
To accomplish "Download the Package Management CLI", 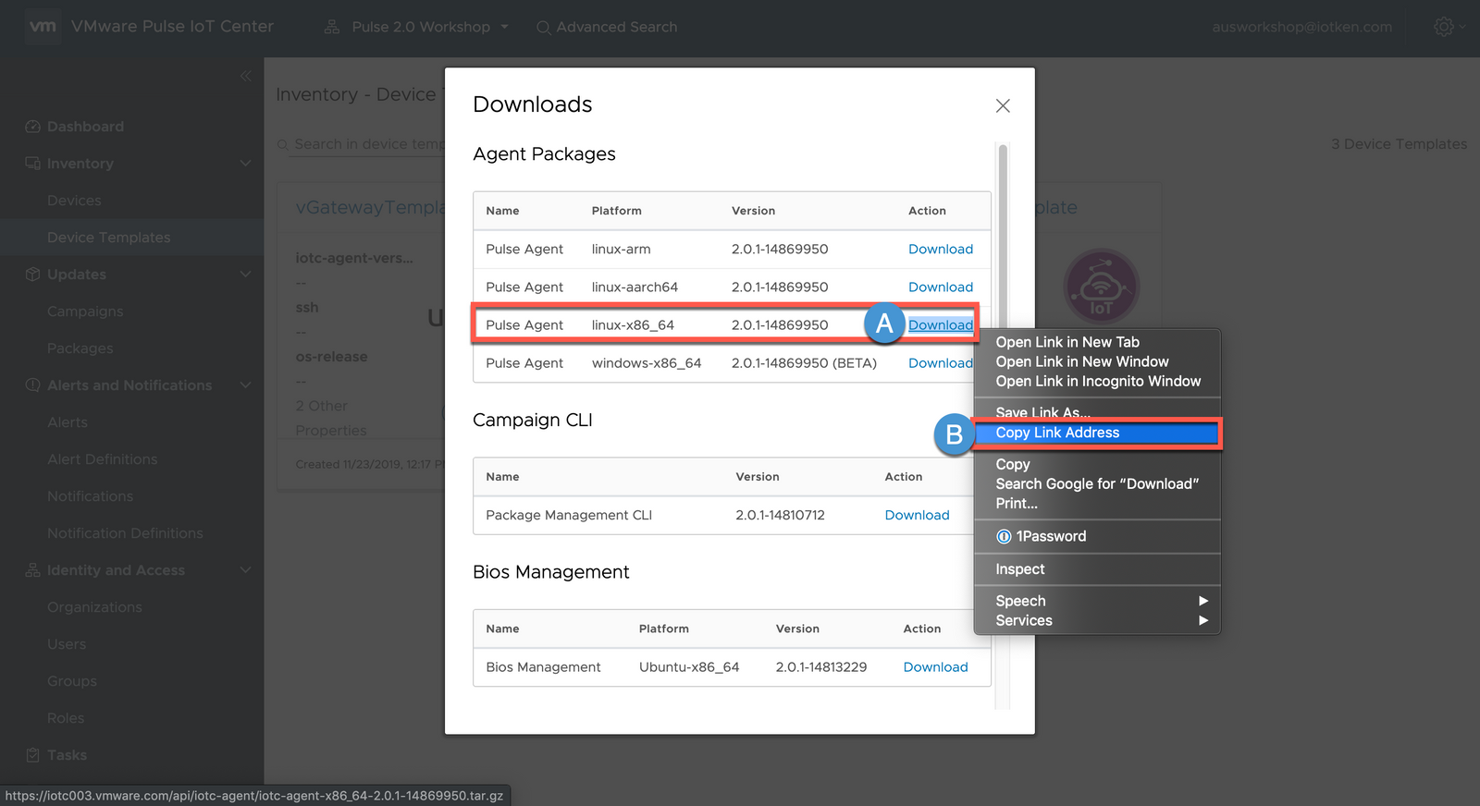I will [917, 515].
